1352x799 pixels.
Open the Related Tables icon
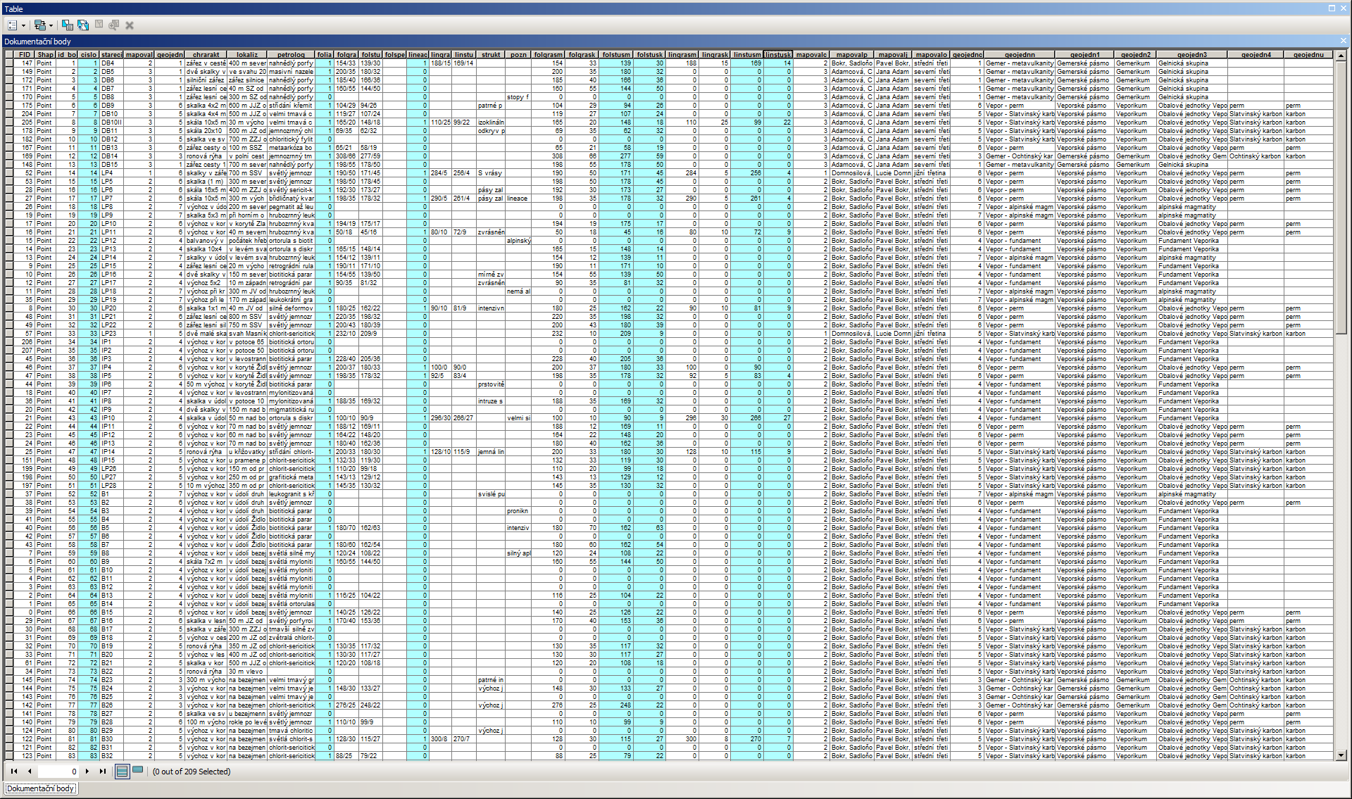(x=40, y=25)
